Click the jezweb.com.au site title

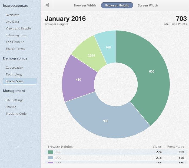tap(16, 6)
